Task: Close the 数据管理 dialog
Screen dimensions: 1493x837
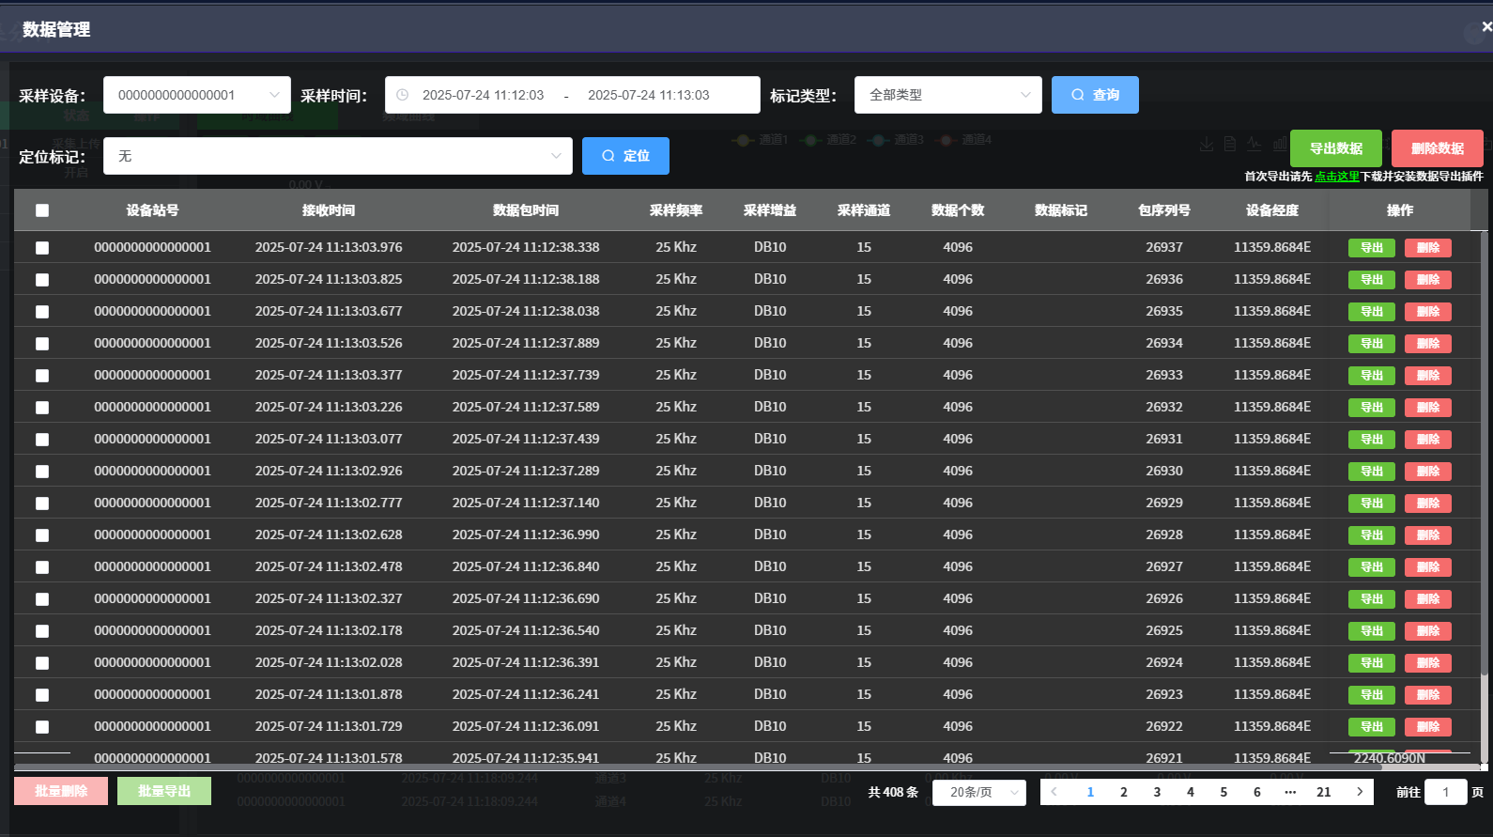Action: pyautogui.click(x=1486, y=27)
